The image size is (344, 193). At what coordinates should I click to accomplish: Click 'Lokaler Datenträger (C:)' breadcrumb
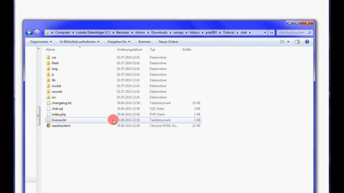93,33
